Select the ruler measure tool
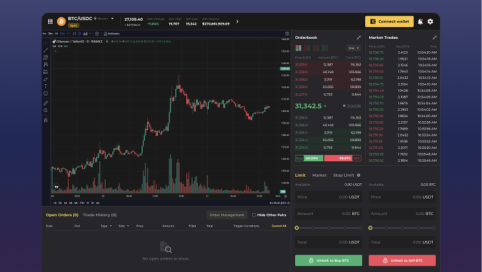 pyautogui.click(x=46, y=103)
